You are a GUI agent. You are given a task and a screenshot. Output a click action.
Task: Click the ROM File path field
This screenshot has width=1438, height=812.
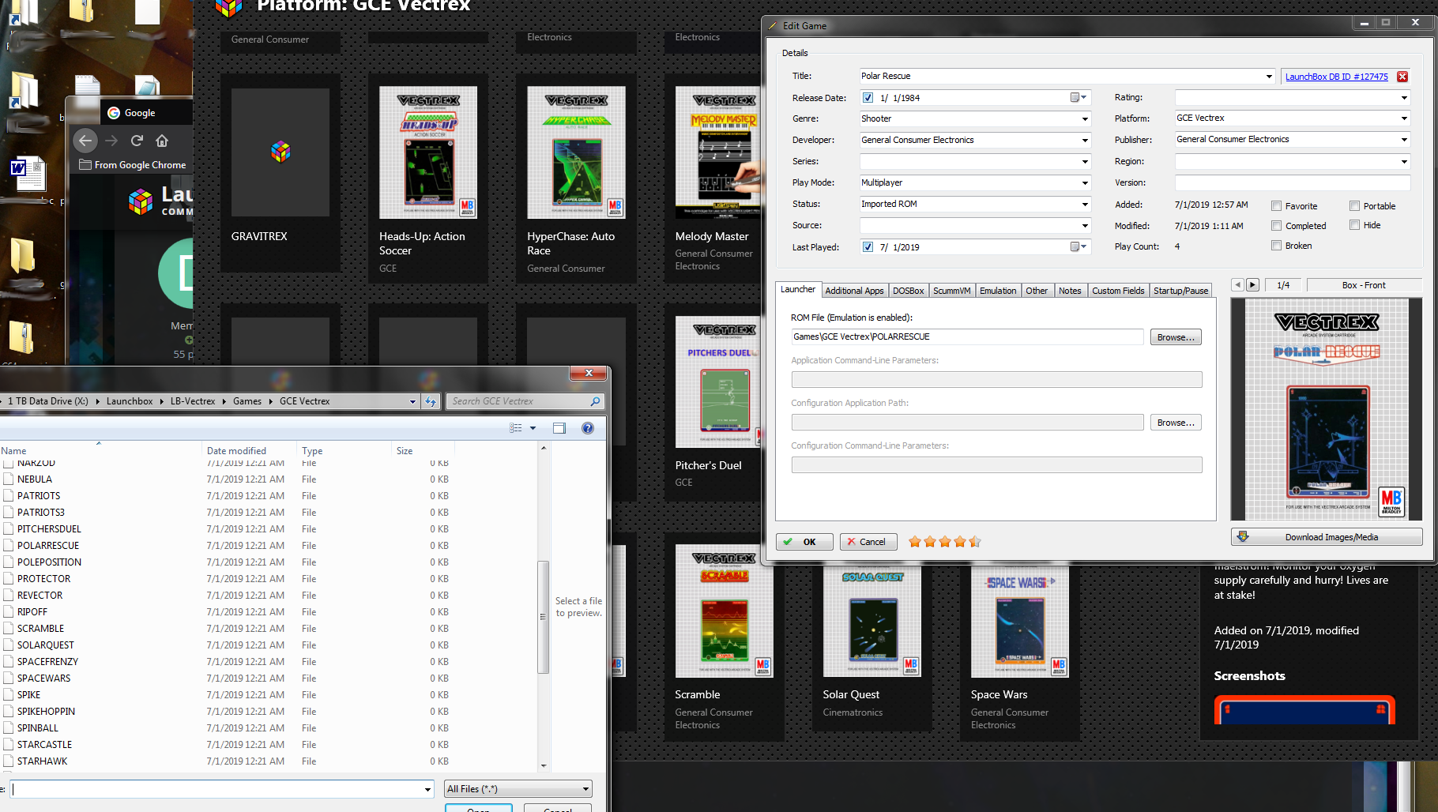(967, 337)
